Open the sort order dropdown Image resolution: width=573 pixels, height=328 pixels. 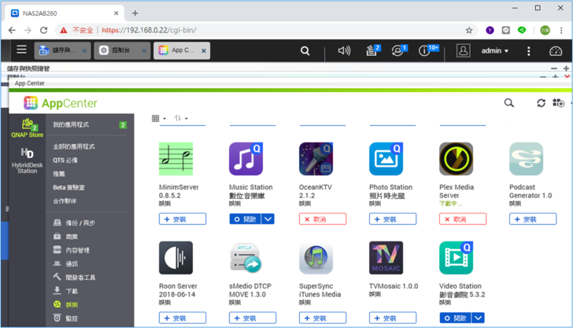(181, 118)
